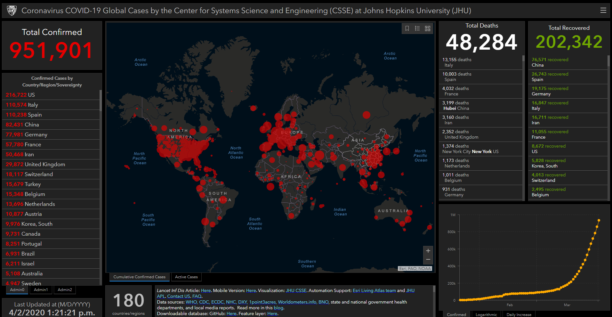Zoom in with the map plus button
The image size is (612, 317).
(x=428, y=251)
